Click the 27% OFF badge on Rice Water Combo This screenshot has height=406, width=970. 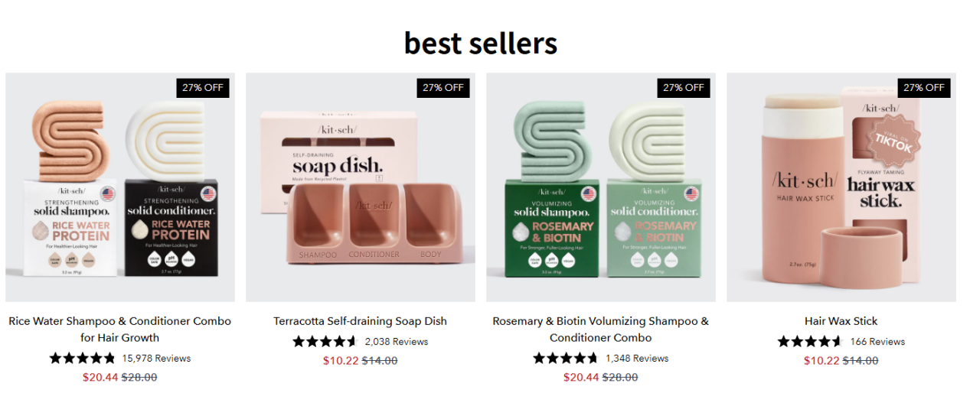(203, 87)
